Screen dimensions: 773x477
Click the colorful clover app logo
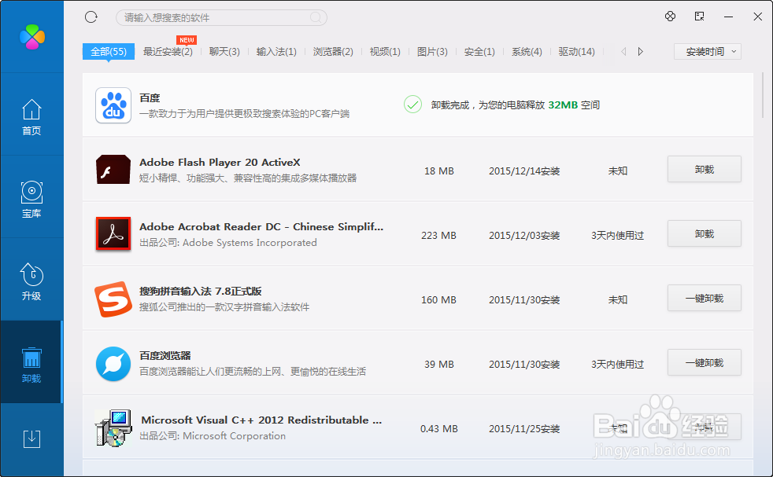[x=32, y=37]
